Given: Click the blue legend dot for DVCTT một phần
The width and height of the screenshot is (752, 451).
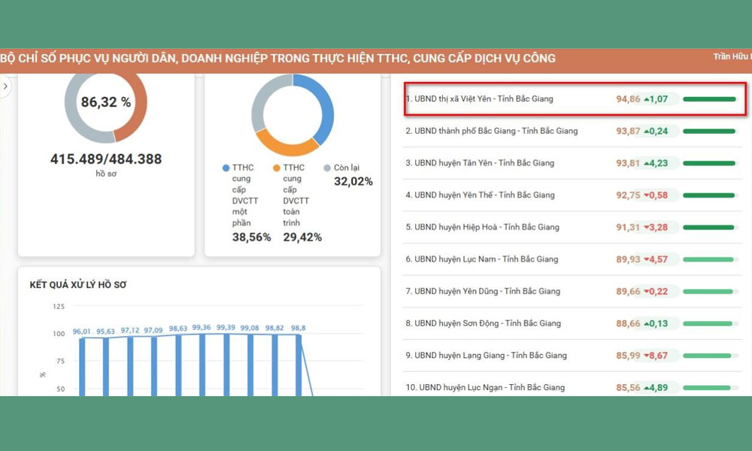Looking at the screenshot, I should click(x=226, y=168).
